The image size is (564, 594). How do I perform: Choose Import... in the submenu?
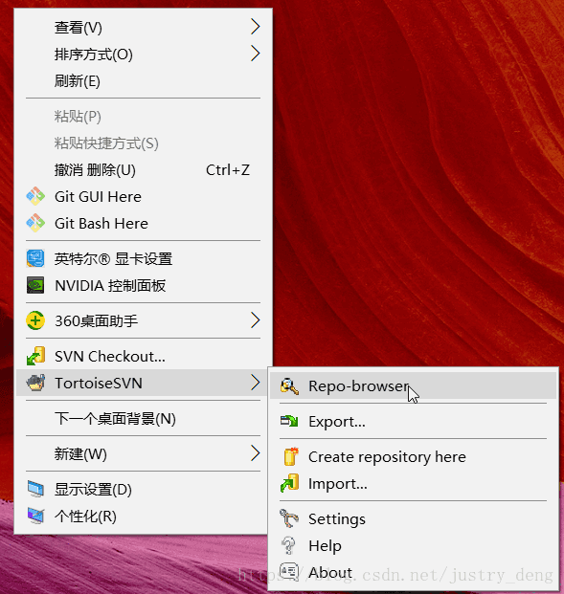(x=413, y=483)
